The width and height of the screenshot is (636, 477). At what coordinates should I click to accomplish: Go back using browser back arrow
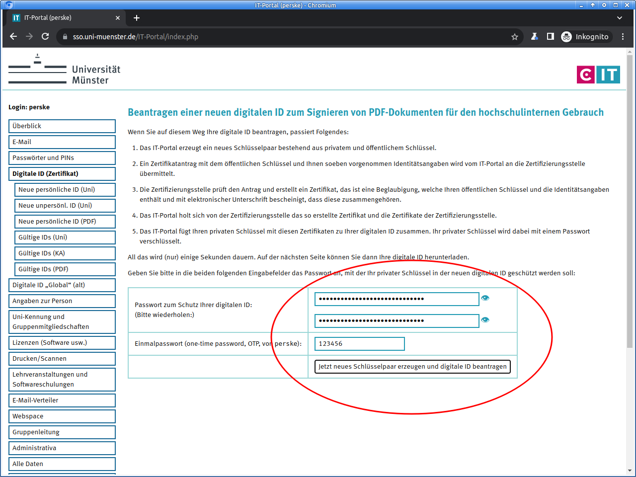pyautogui.click(x=13, y=36)
